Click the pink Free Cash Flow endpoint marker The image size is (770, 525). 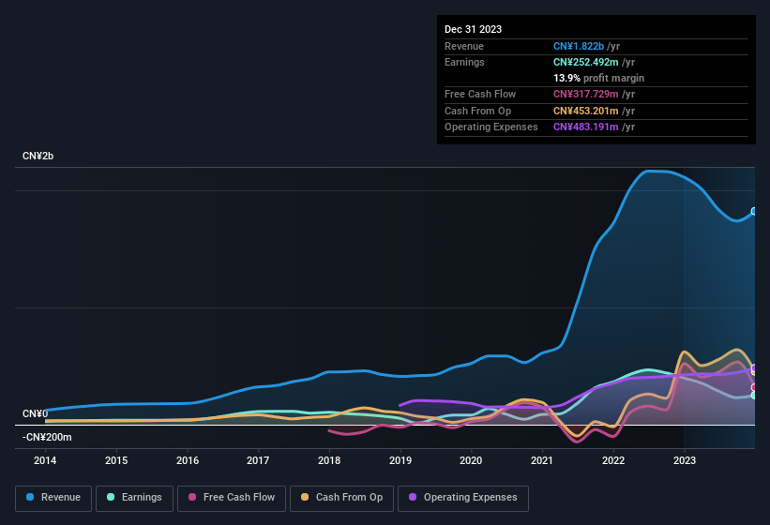click(x=754, y=387)
